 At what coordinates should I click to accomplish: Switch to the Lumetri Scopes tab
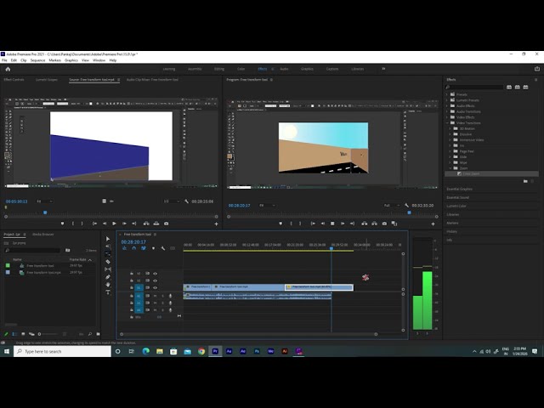(47, 80)
